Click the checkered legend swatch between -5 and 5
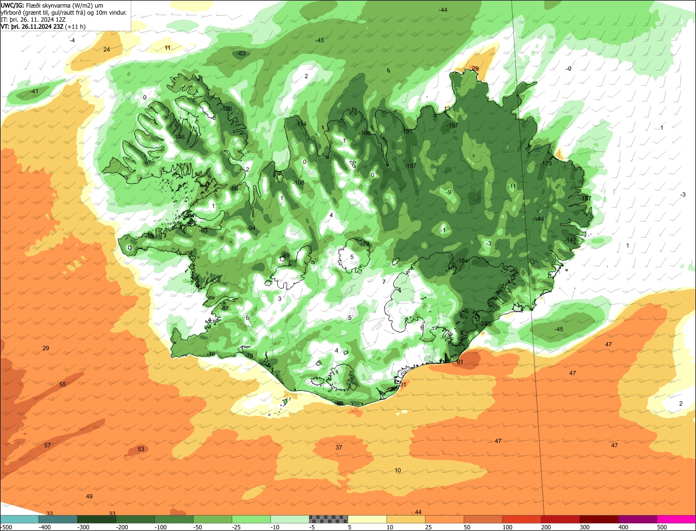The width and height of the screenshot is (696, 531). pyautogui.click(x=328, y=519)
